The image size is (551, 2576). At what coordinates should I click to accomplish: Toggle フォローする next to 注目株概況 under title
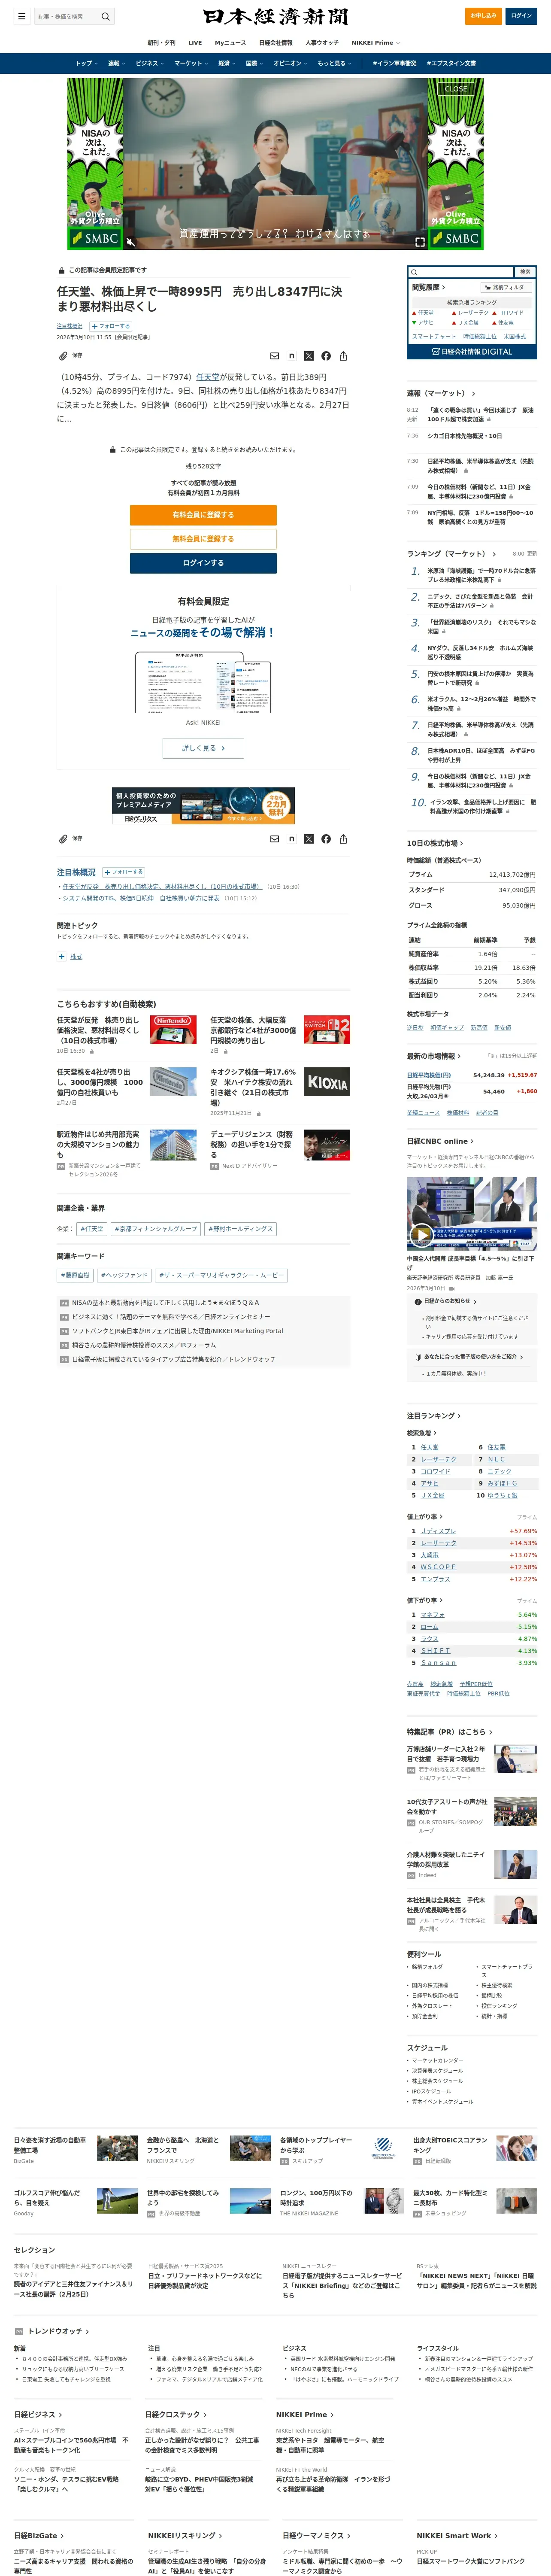pyautogui.click(x=111, y=326)
